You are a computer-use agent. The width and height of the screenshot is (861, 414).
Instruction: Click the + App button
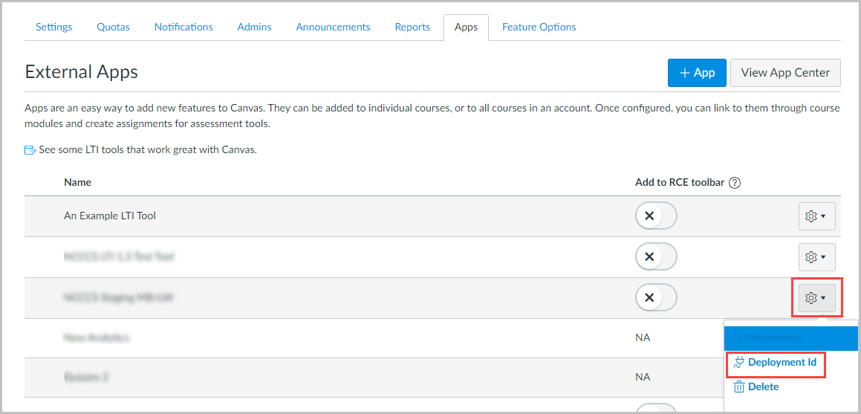click(697, 73)
